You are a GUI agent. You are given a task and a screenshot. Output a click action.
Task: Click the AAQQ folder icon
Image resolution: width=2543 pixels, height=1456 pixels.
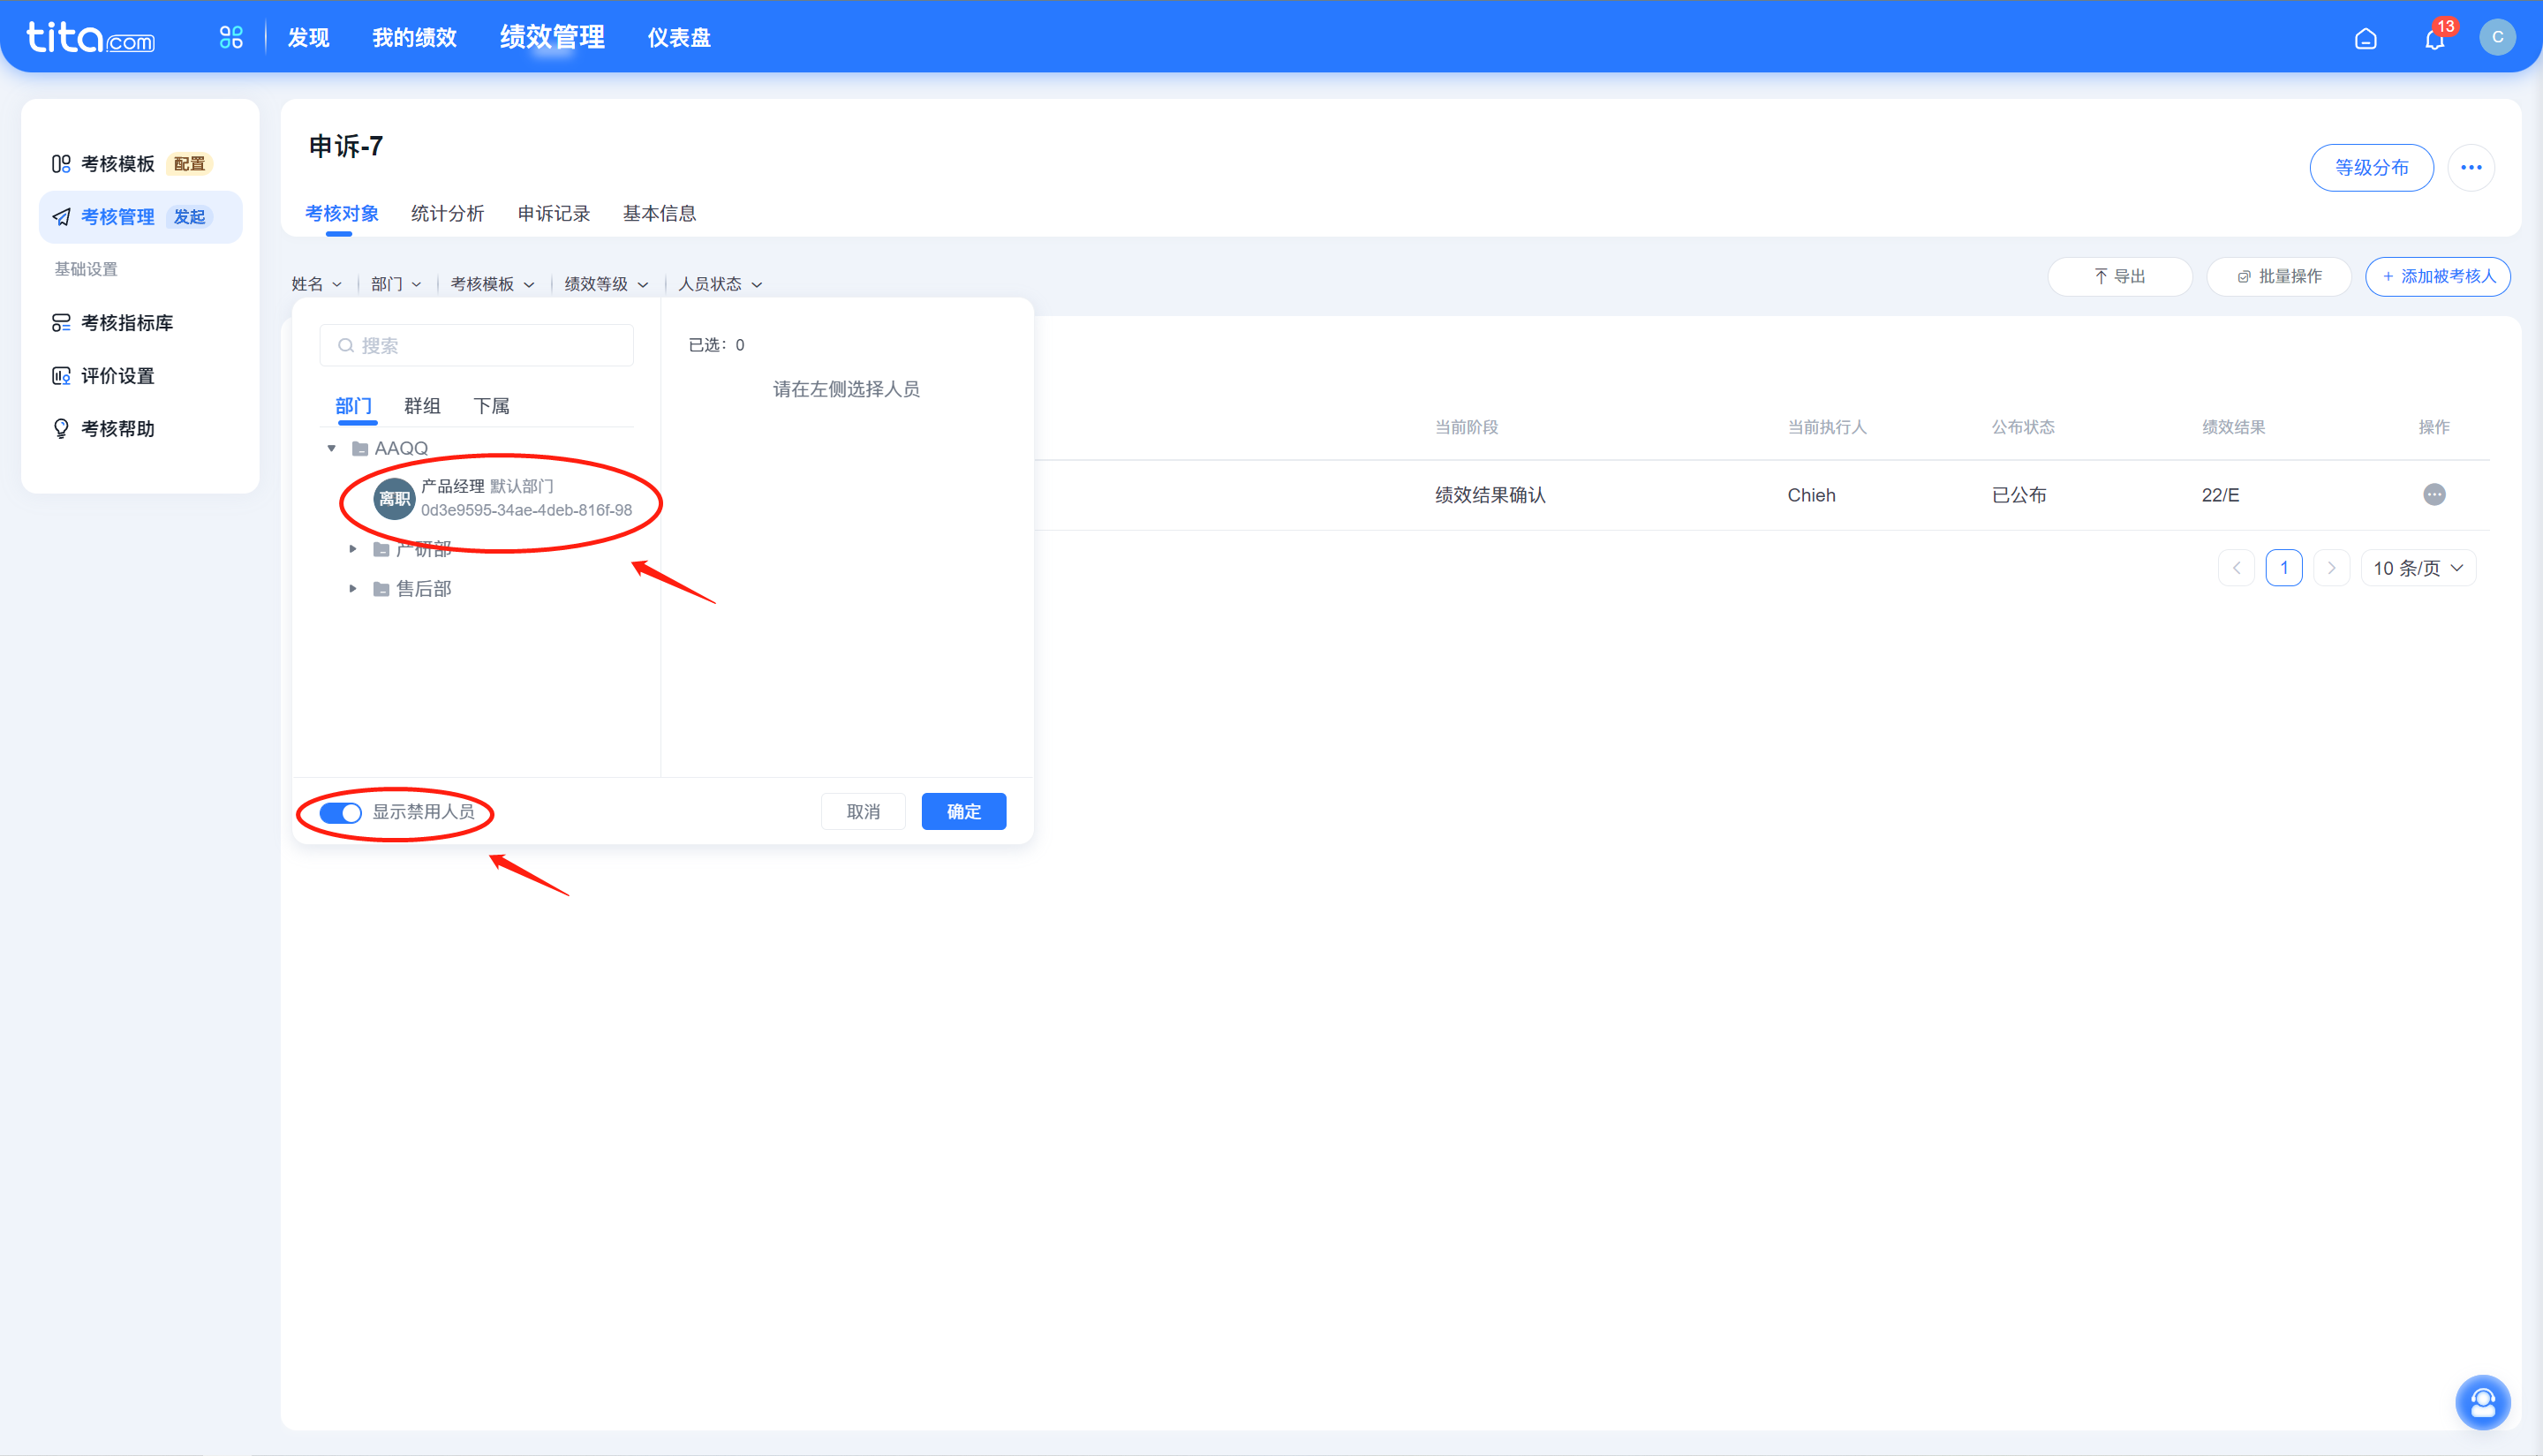coord(360,449)
